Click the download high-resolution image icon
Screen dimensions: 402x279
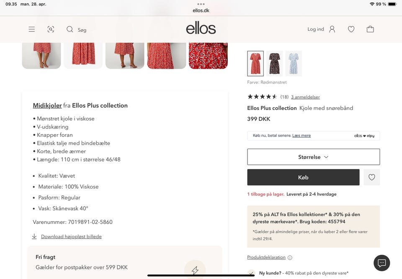(34, 236)
